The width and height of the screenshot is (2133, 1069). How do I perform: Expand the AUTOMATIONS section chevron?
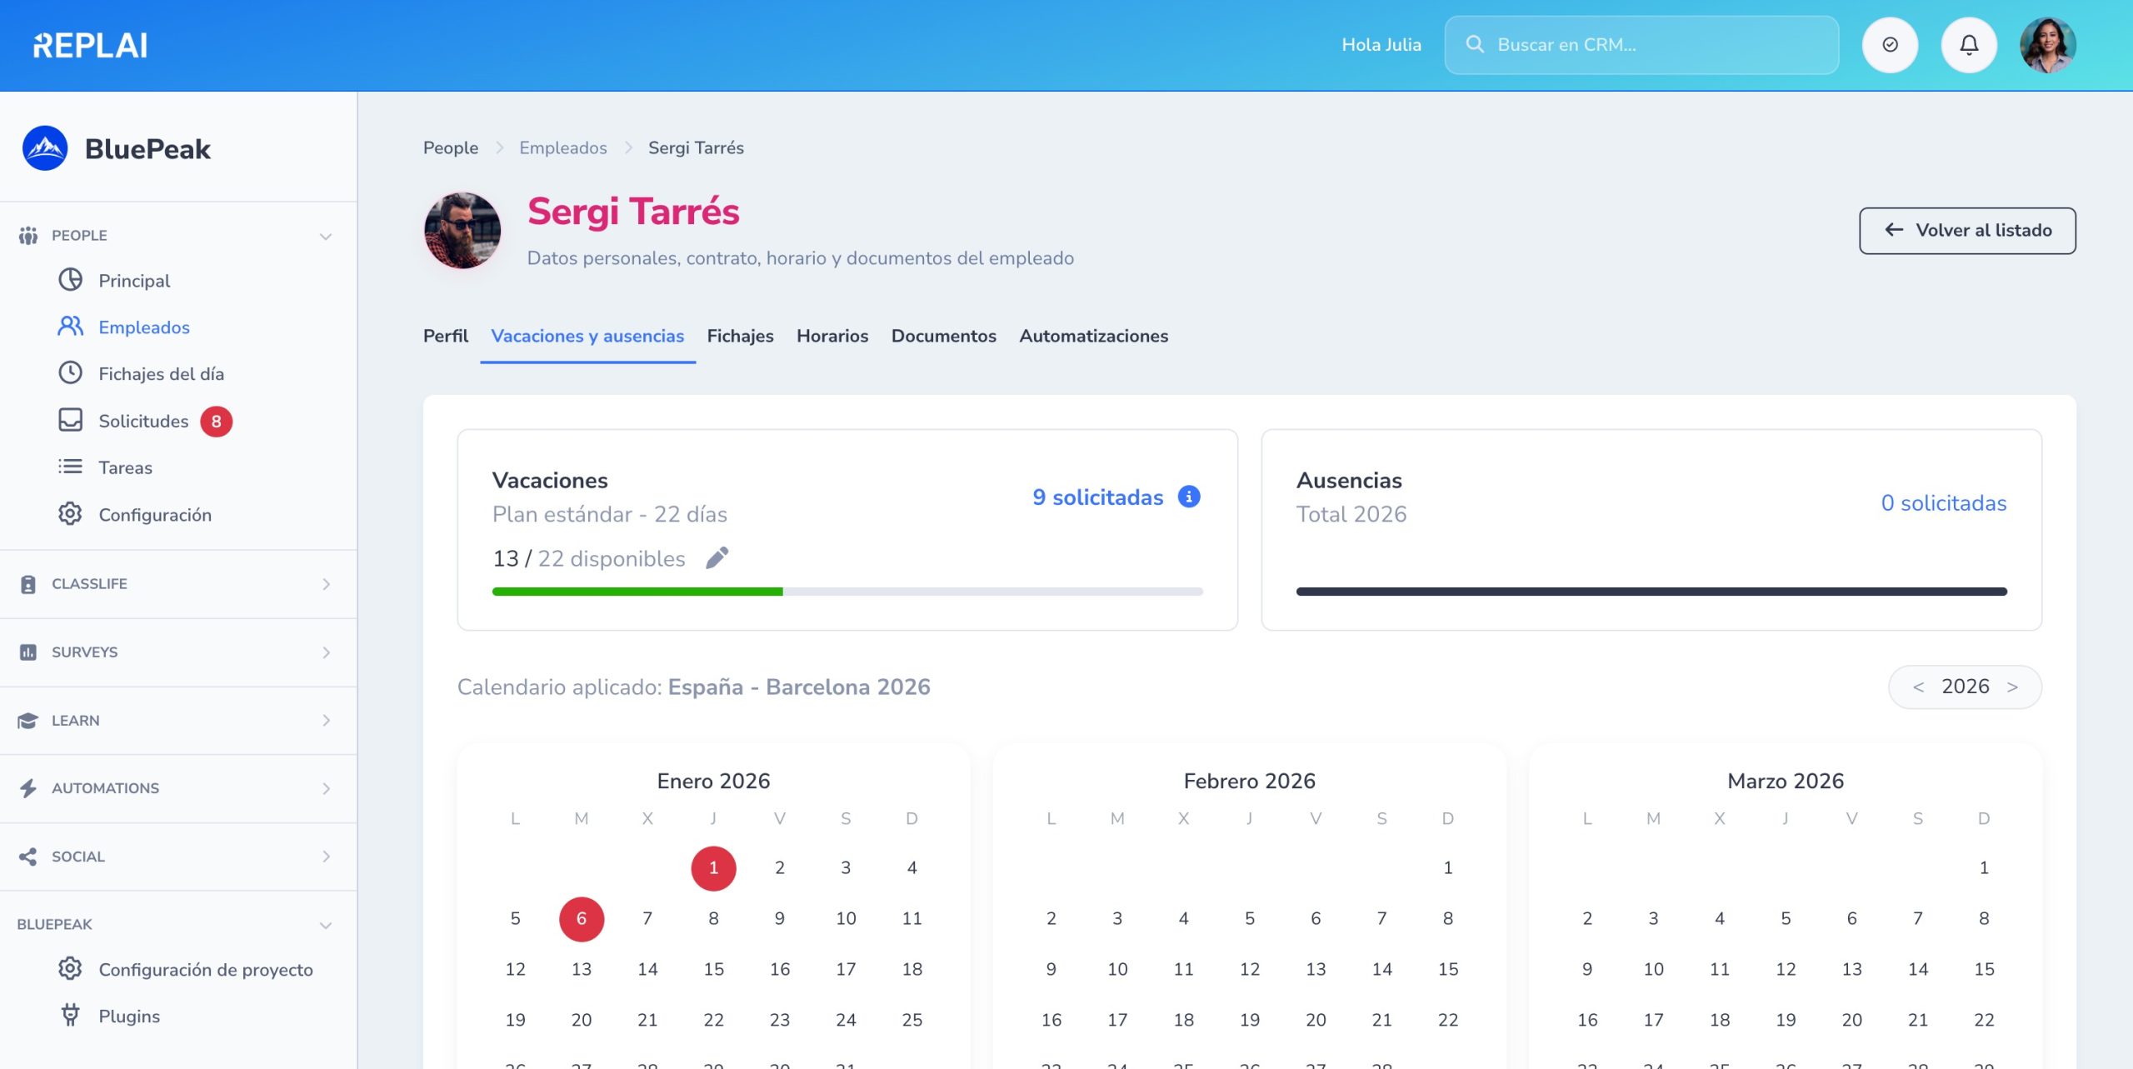point(326,788)
